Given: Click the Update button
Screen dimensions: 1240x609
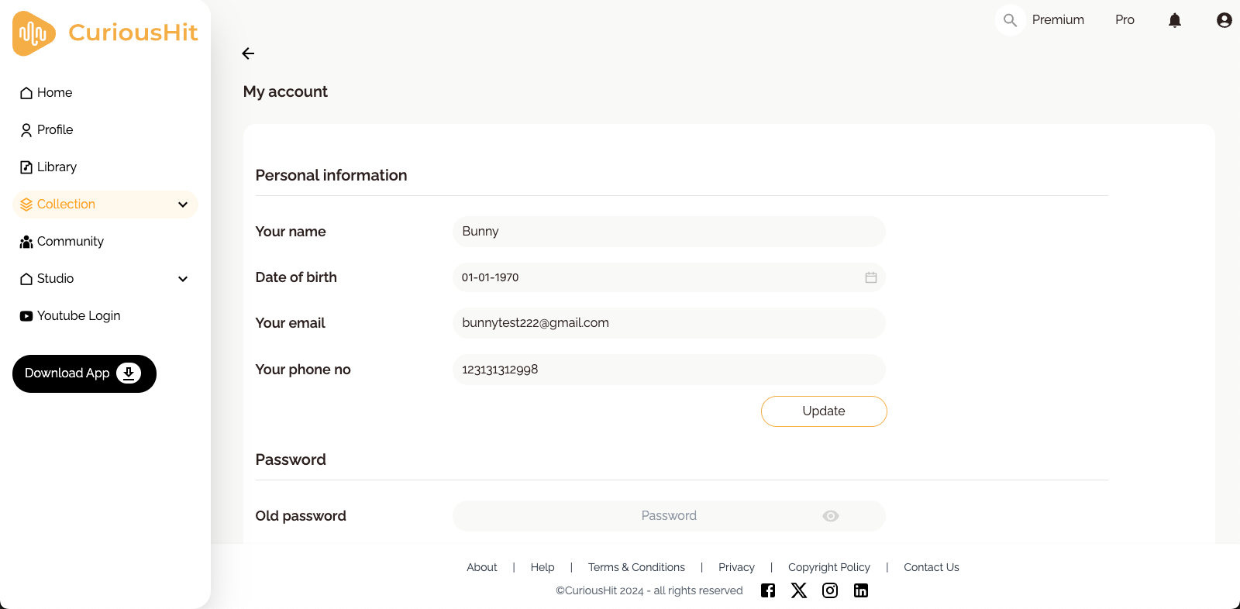Looking at the screenshot, I should pyautogui.click(x=824, y=411).
